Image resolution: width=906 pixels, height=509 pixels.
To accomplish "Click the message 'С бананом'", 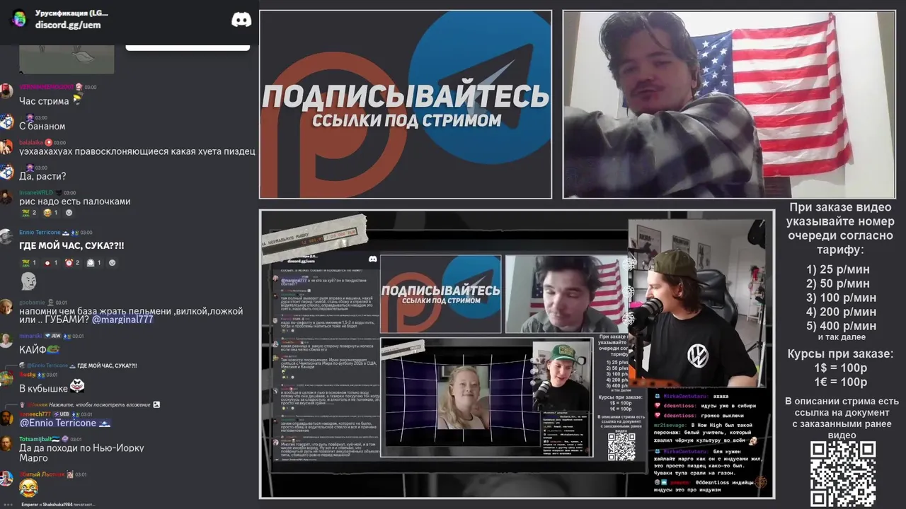I will (x=42, y=127).
